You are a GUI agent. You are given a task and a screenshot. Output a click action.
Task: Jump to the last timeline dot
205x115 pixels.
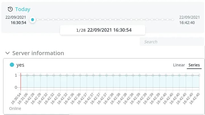tap(173, 20)
